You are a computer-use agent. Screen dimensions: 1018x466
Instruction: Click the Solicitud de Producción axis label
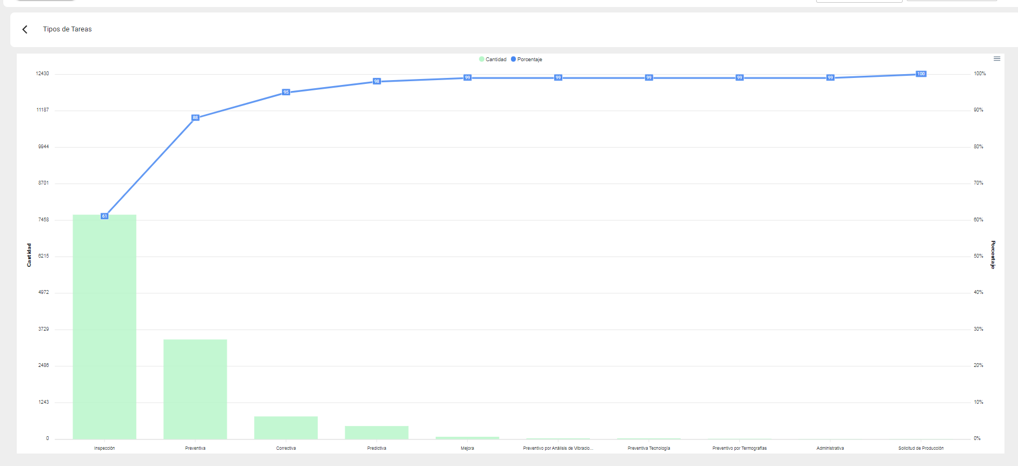click(x=921, y=448)
